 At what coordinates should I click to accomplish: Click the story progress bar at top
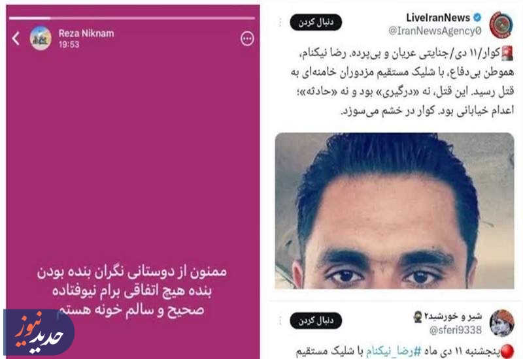[x=132, y=18]
